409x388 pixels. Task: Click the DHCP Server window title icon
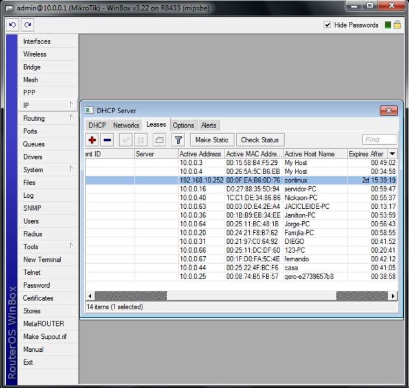tap(89, 111)
